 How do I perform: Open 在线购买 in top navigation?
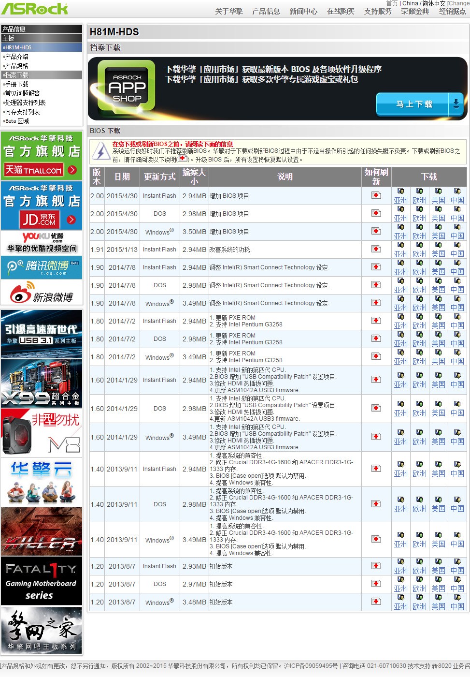pos(341,11)
